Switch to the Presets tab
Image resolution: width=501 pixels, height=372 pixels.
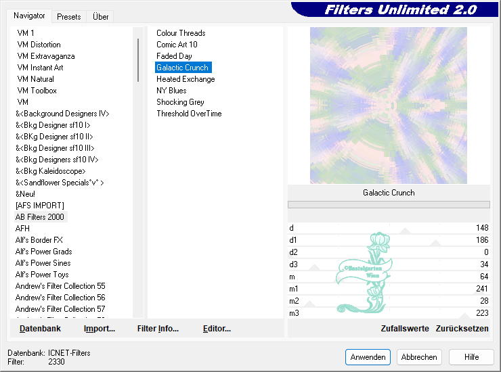(69, 16)
